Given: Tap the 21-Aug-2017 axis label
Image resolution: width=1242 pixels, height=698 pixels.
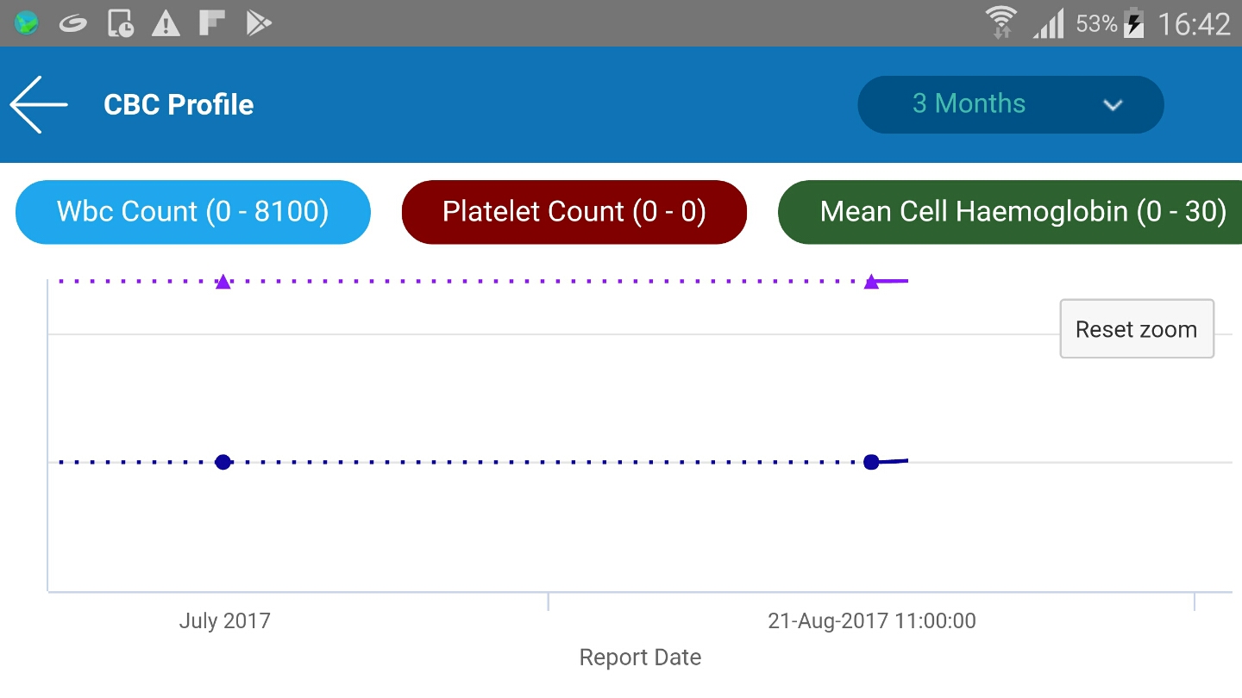Looking at the screenshot, I should [872, 620].
